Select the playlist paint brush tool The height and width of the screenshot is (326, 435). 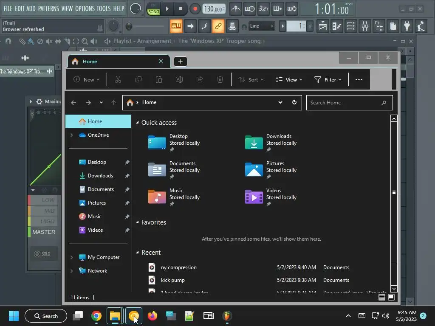31,41
